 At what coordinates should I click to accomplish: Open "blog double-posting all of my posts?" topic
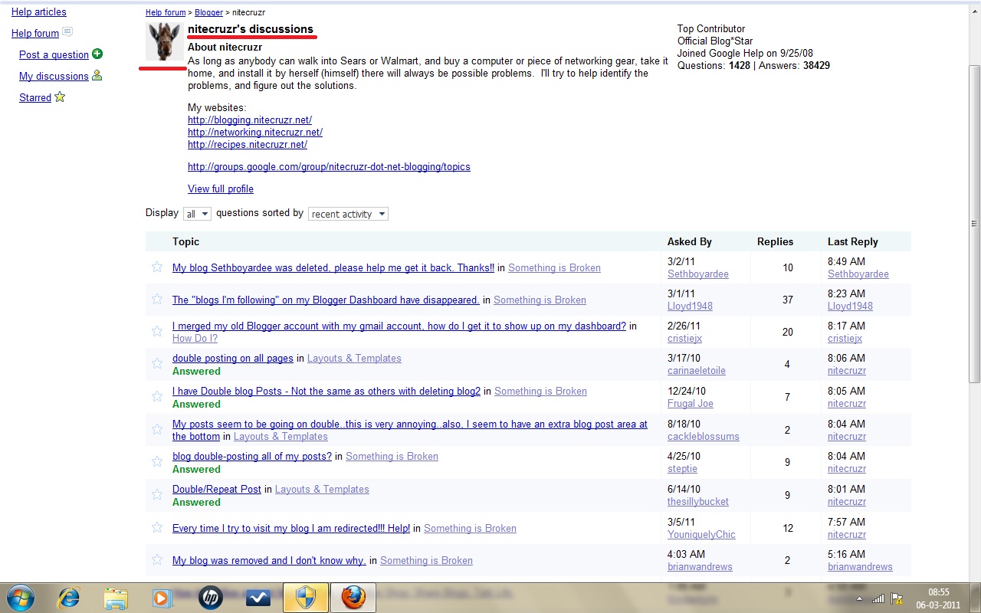[x=252, y=456]
